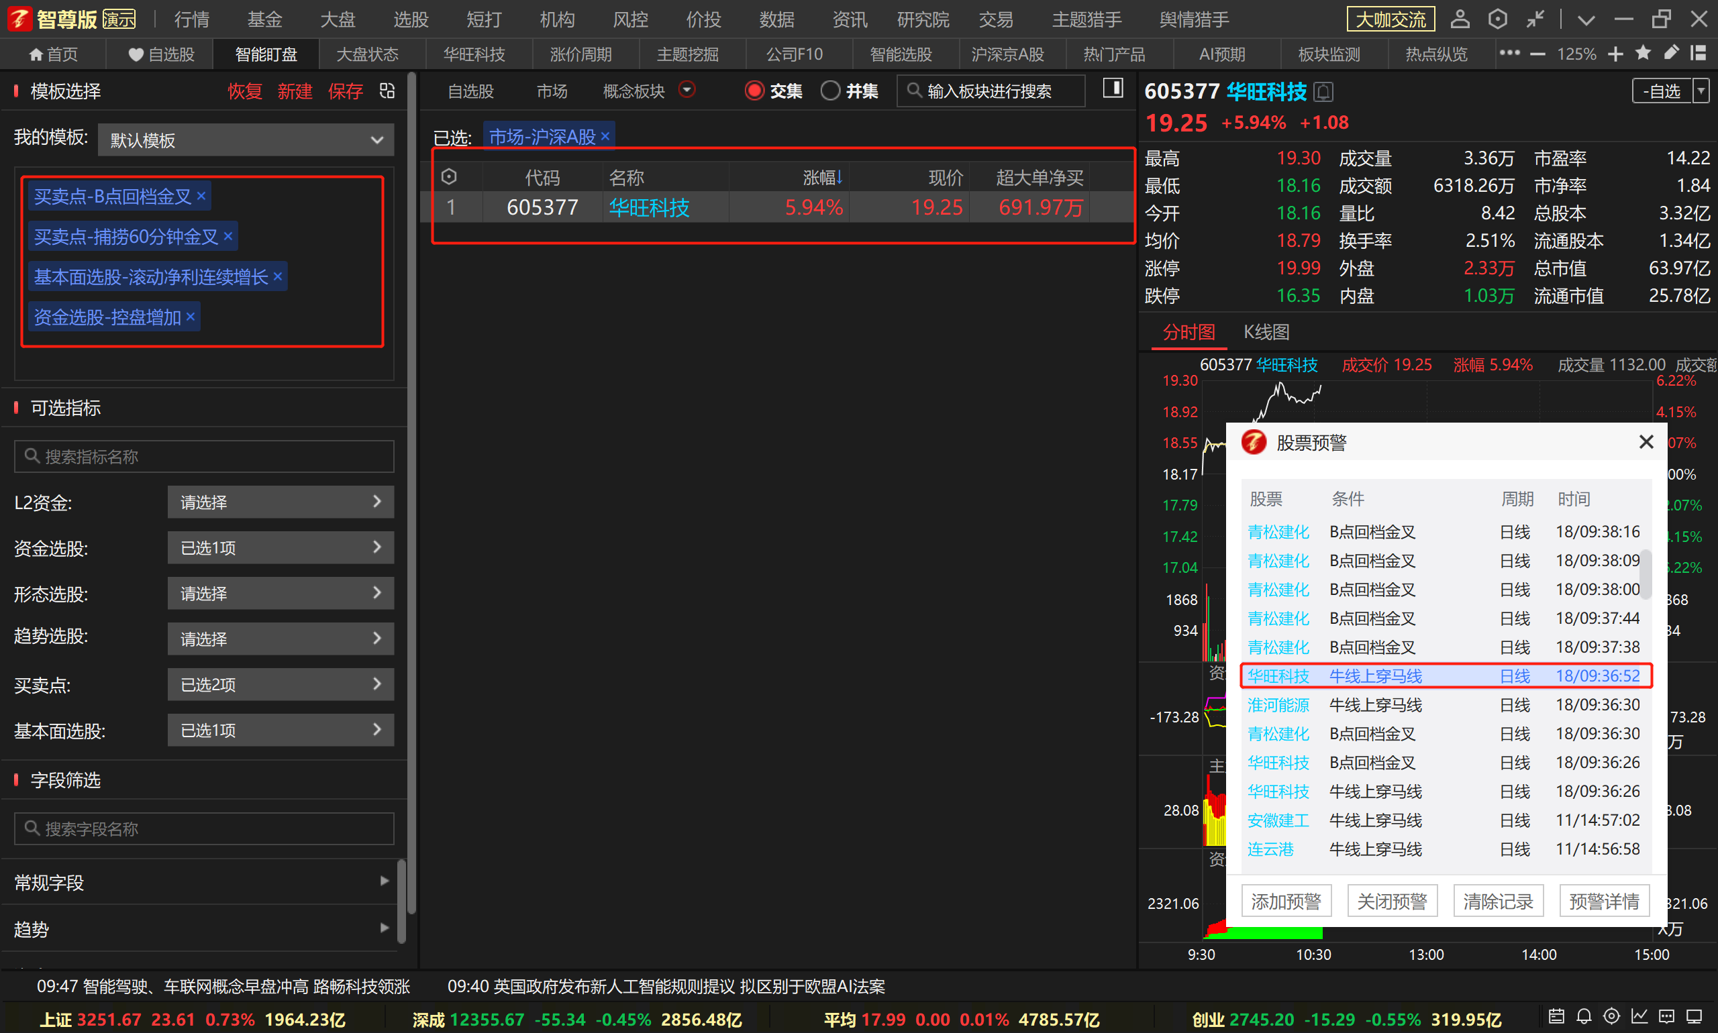
Task: Open the line chart icon in status bar
Action: point(1639,1016)
